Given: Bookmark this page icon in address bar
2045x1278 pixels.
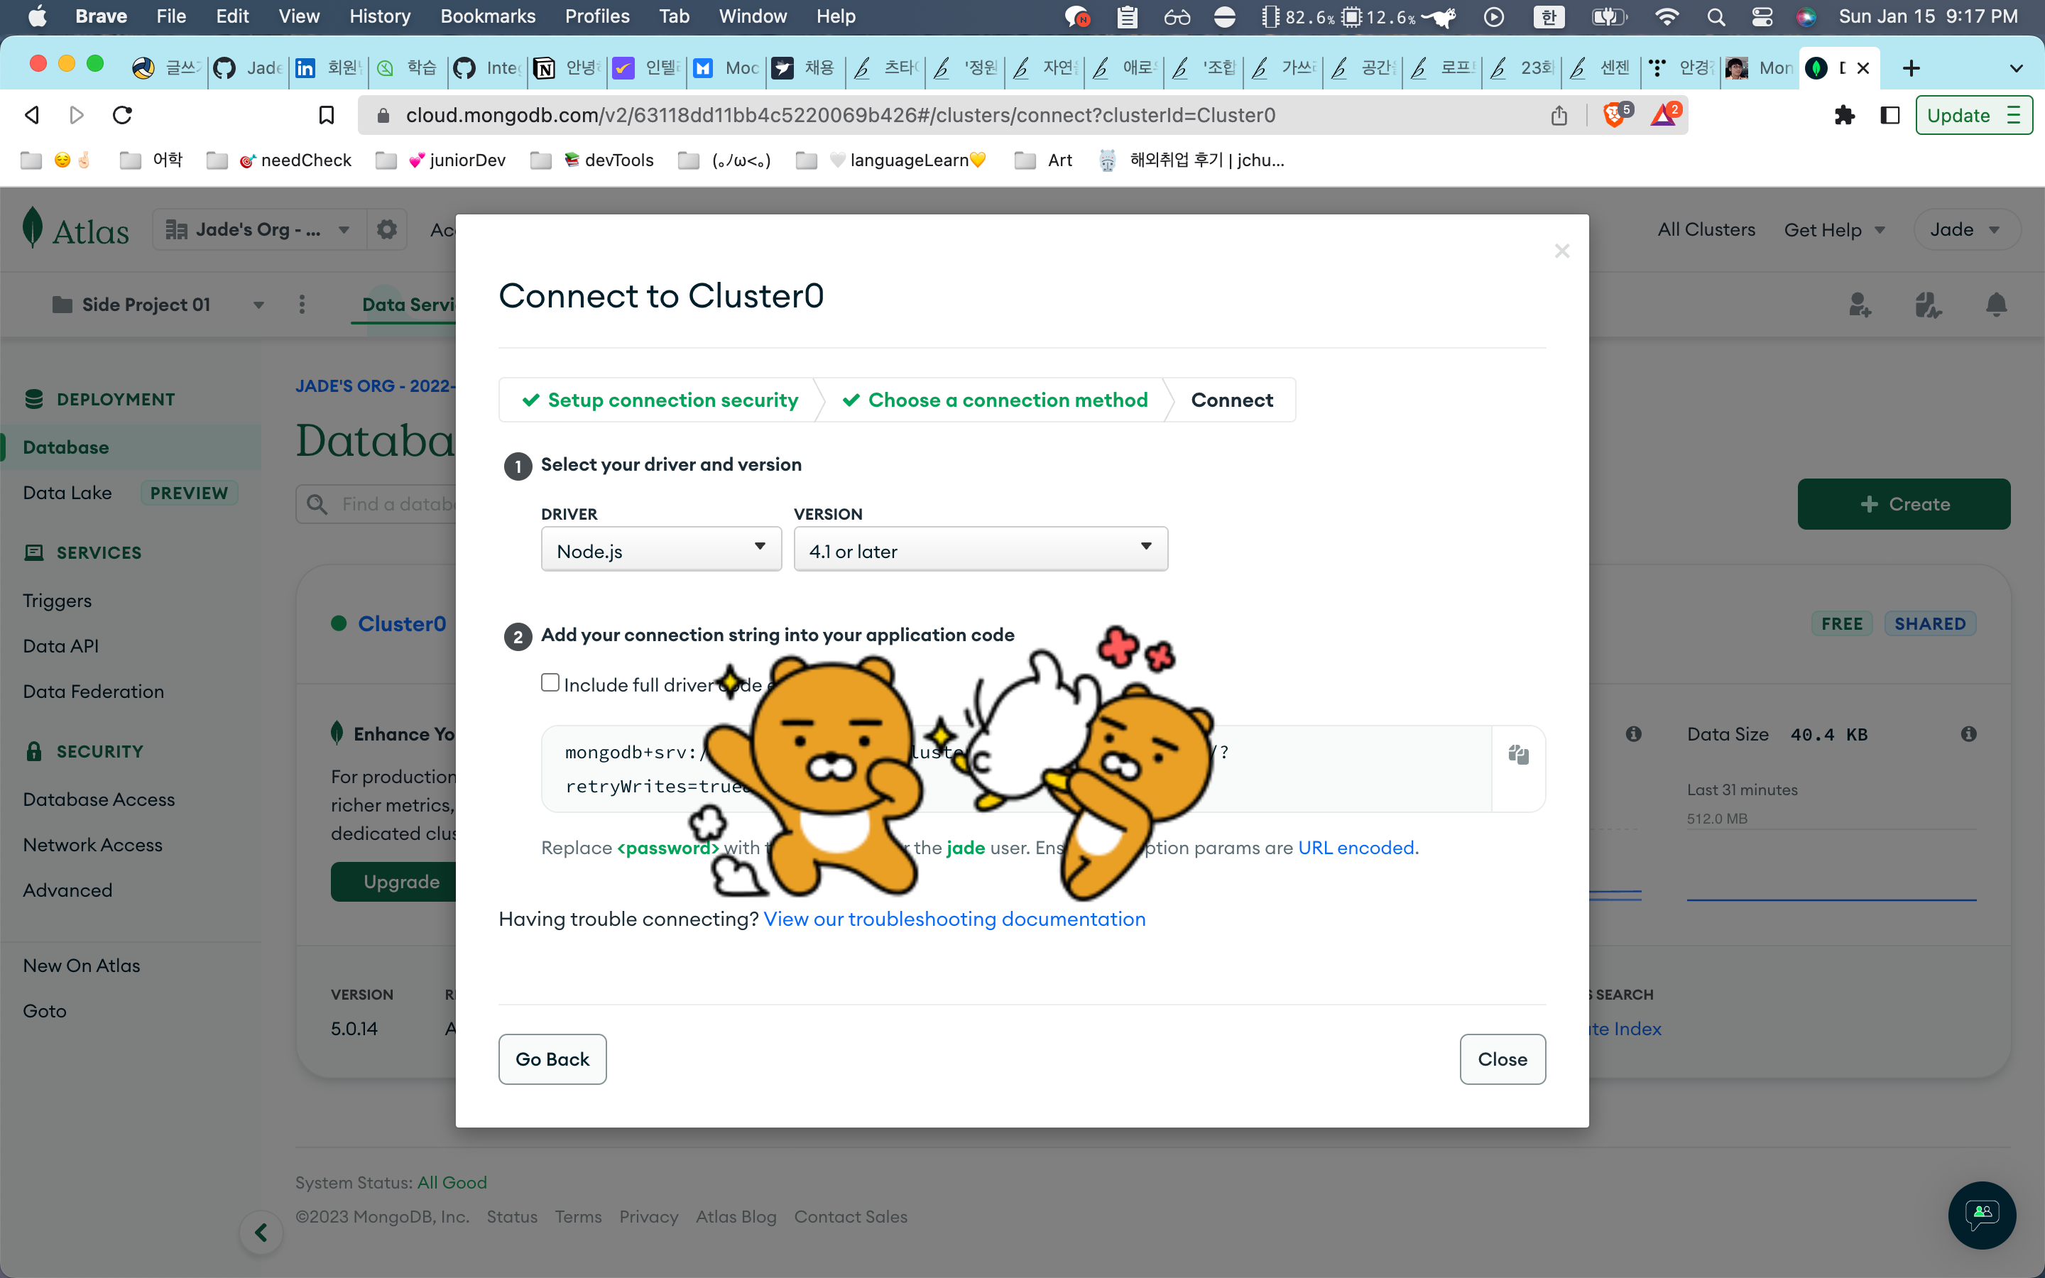Looking at the screenshot, I should [x=326, y=115].
